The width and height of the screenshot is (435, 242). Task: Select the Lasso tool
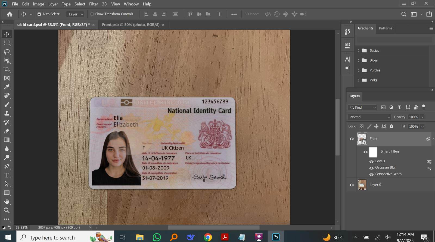pyautogui.click(x=7, y=52)
